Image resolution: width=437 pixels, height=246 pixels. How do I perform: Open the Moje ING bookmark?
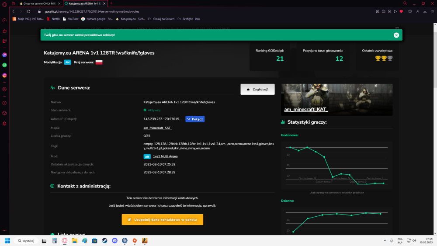pyautogui.click(x=28, y=19)
